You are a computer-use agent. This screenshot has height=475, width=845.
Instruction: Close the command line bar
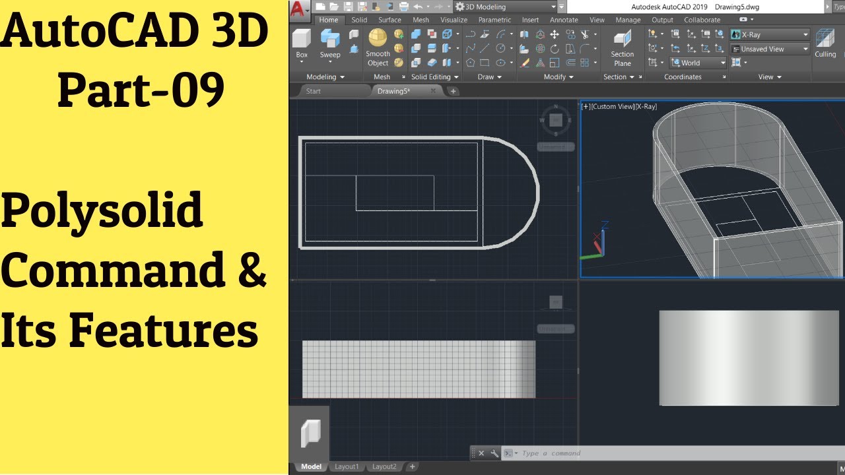[x=481, y=453]
